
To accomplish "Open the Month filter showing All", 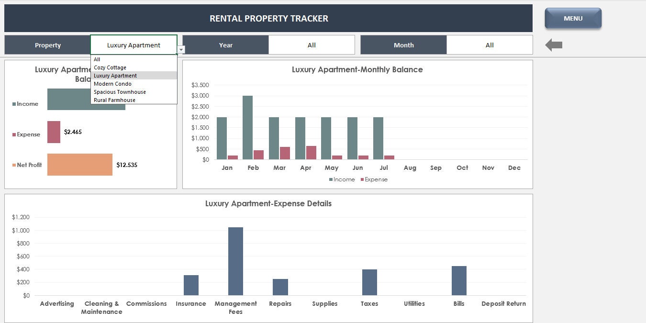I will point(490,45).
